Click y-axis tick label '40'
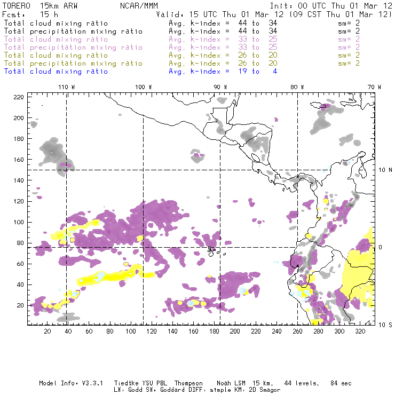 pyautogui.click(x=20, y=285)
